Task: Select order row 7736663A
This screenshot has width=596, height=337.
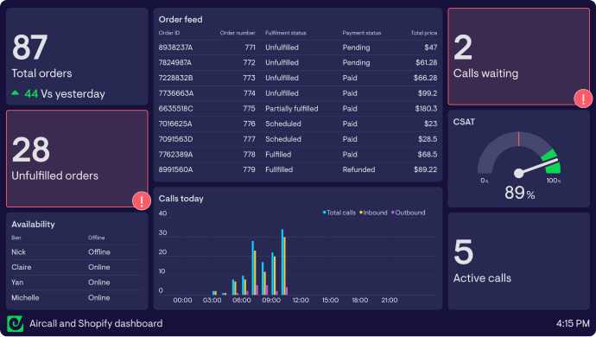Action: coord(298,93)
